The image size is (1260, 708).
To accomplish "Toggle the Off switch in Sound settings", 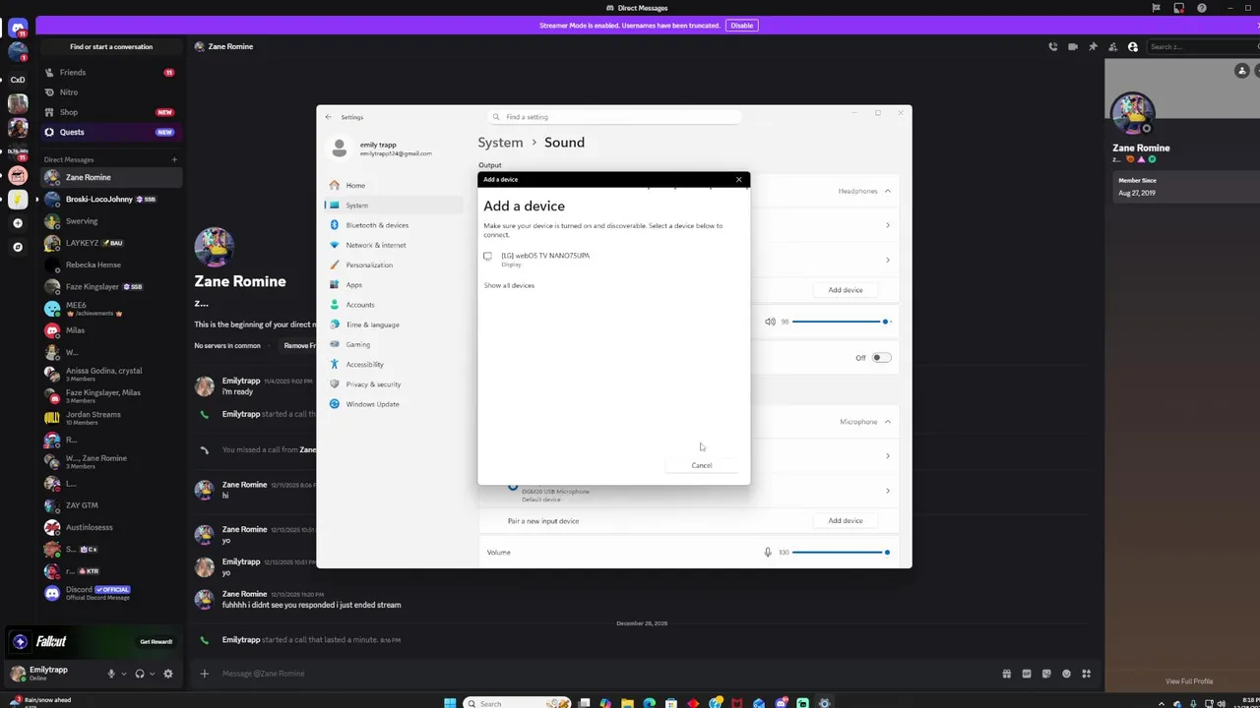I will tap(881, 358).
